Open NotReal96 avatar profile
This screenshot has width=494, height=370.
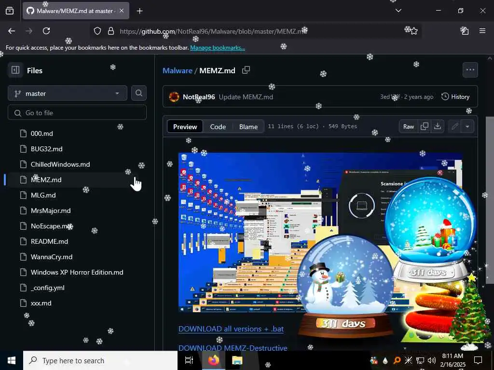(x=174, y=97)
